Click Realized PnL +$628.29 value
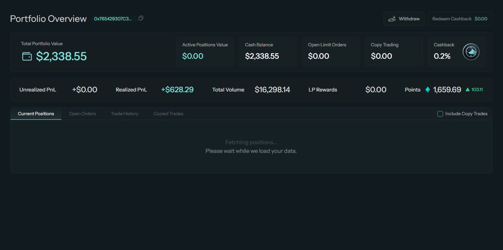The height and width of the screenshot is (250, 503). point(177,90)
